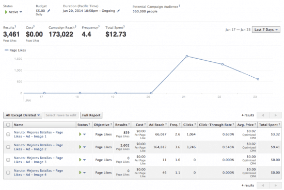Image resolution: width=284 pixels, height=190 pixels.
Task: Check the Image 2 ad row checkbox
Action: tap(8, 147)
